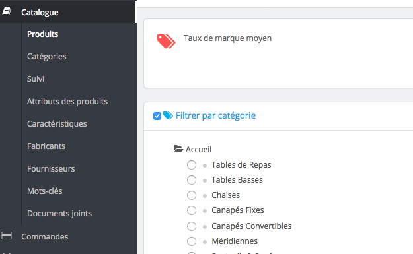Open the Fabricants page
Image resolution: width=413 pixels, height=254 pixels.
point(46,146)
